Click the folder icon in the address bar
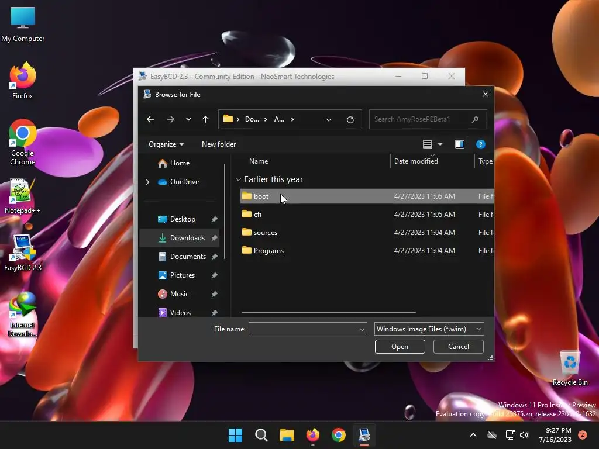 pyautogui.click(x=228, y=119)
